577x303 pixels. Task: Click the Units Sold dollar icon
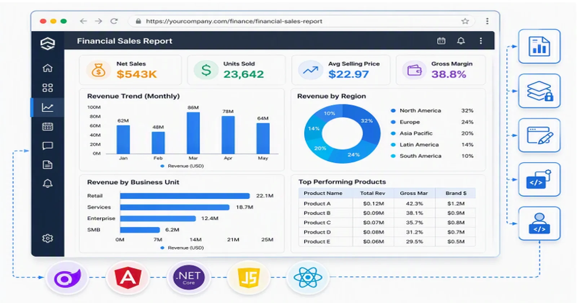pyautogui.click(x=206, y=70)
